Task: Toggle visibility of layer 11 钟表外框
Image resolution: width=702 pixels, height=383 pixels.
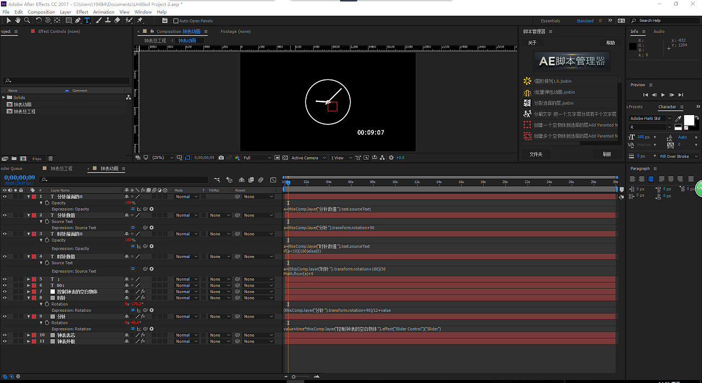Action: pyautogui.click(x=4, y=341)
